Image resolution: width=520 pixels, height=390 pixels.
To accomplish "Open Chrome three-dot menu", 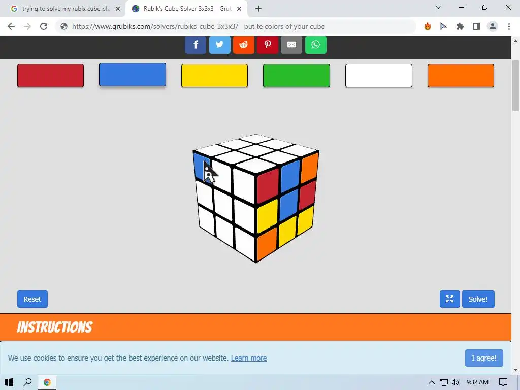I will 509,26.
